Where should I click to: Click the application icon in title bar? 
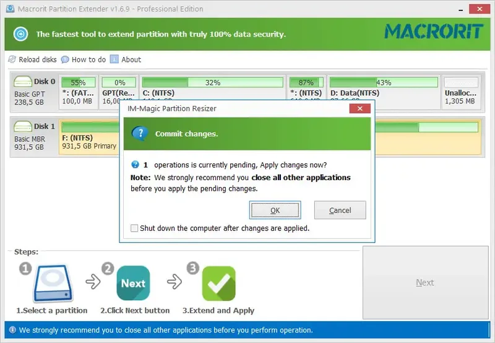[x=11, y=9]
